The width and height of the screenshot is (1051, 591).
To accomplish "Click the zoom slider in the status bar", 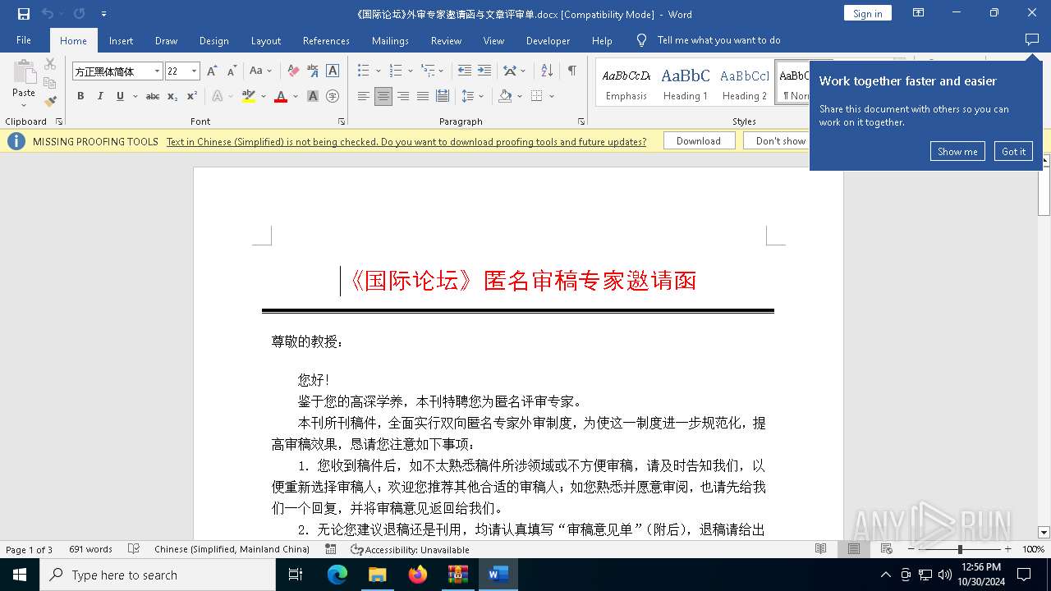I will (959, 549).
